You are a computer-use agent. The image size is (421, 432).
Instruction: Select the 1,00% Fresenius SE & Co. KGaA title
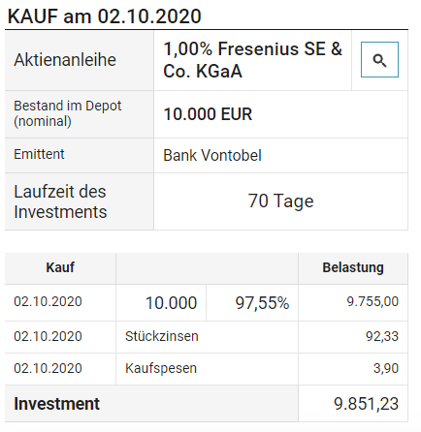click(252, 60)
